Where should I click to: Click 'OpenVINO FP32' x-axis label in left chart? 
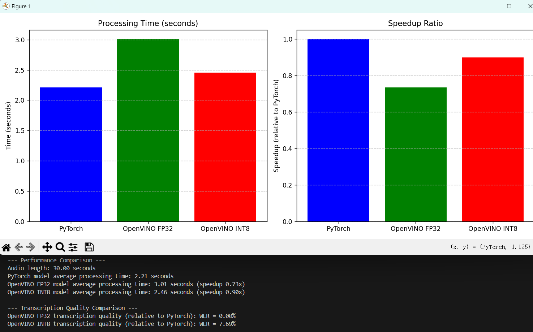click(148, 229)
